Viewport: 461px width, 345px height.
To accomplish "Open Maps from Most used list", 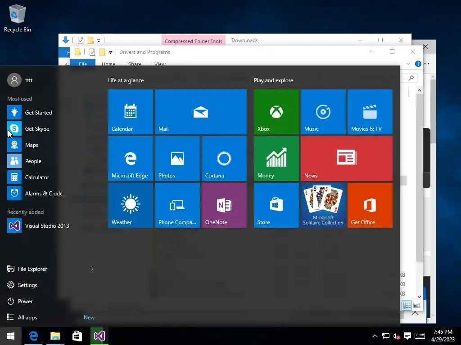I will click(50, 145).
